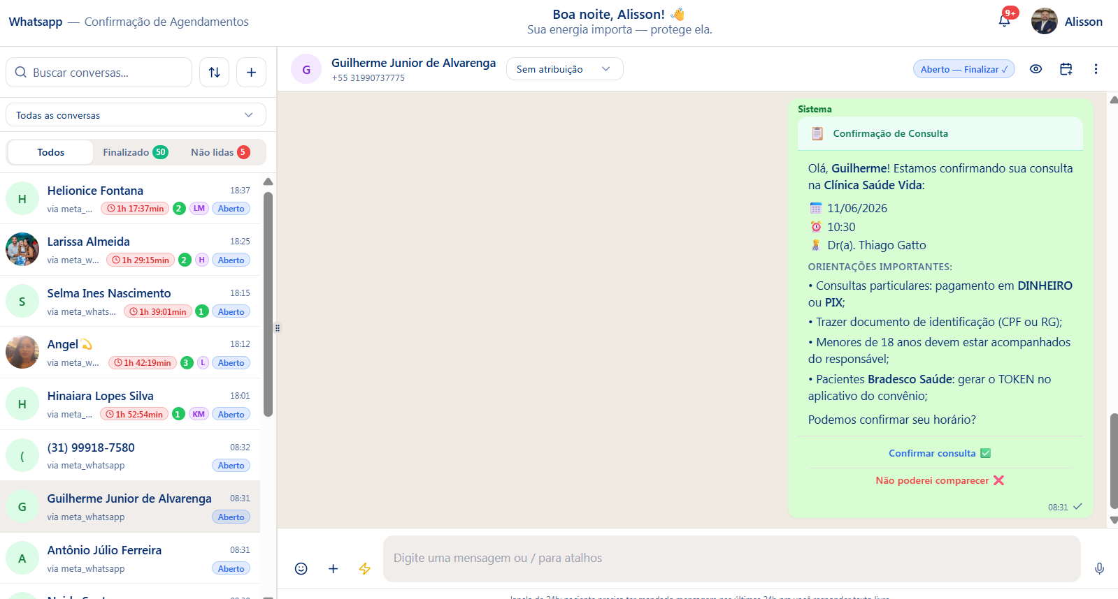This screenshot has height=599, width=1118.
Task: Open Helionice Fontana conversation
Action: point(130,198)
